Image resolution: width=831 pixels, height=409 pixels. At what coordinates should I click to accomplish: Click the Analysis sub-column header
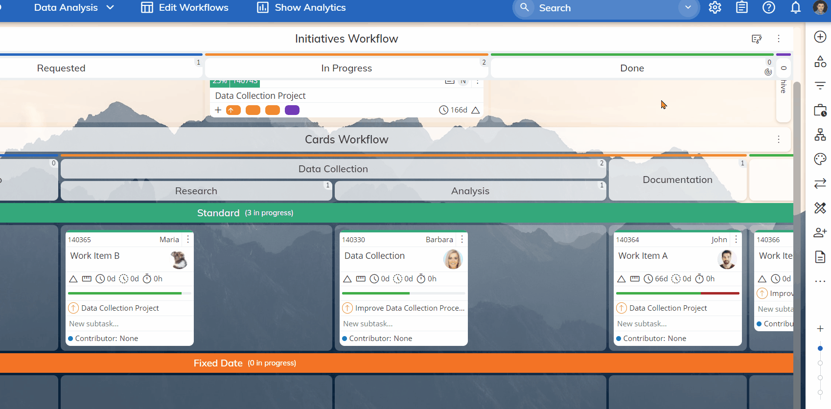pos(470,191)
